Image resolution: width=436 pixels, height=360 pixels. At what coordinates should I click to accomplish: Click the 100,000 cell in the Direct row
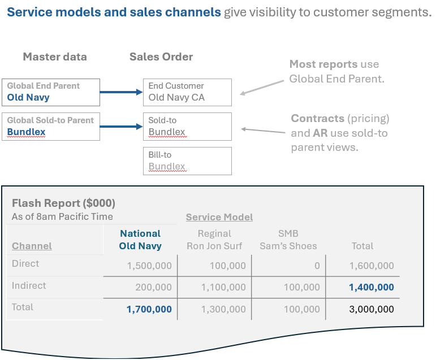coord(228,266)
